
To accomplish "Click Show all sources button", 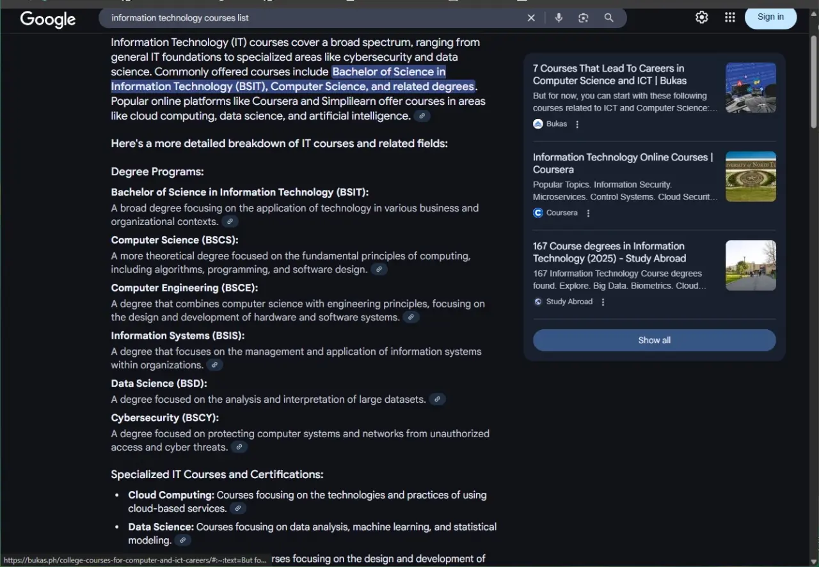I will (655, 340).
